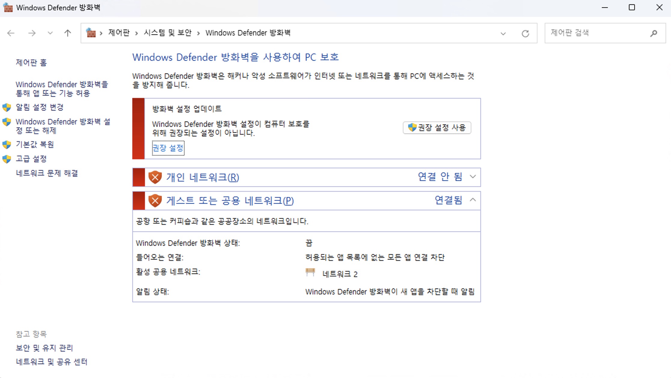Click 게스트 또는 공용 네트워크(P) heading

pyautogui.click(x=230, y=201)
